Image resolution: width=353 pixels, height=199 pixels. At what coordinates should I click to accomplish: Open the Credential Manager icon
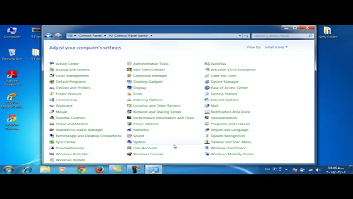pos(129,75)
